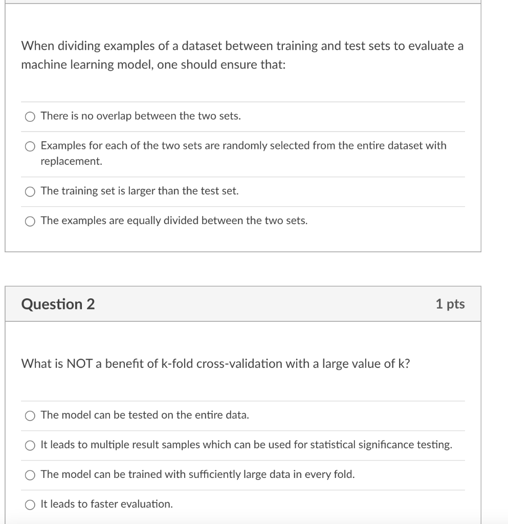Viewport: 508px width, 524px height.
Task: Click the Question 2 prompt about k-fold cross-validation
Action: [215, 363]
